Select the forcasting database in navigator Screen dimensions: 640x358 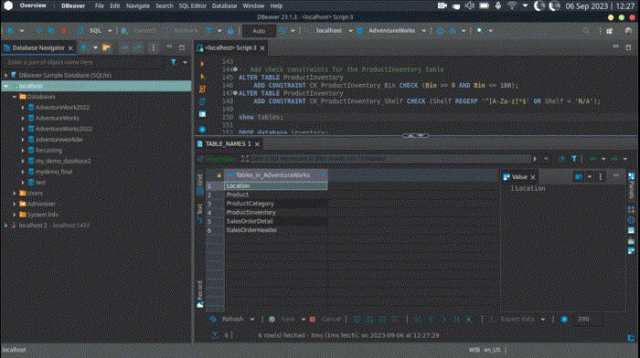point(49,150)
